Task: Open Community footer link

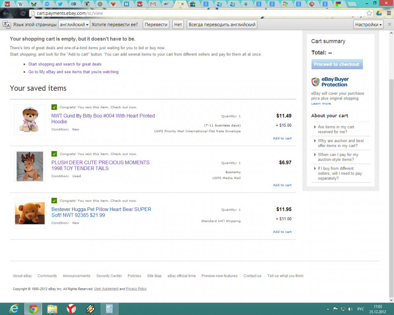Action: tap(47, 276)
